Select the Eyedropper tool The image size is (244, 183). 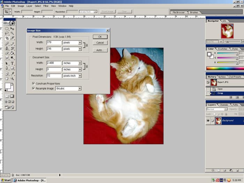[12, 74]
